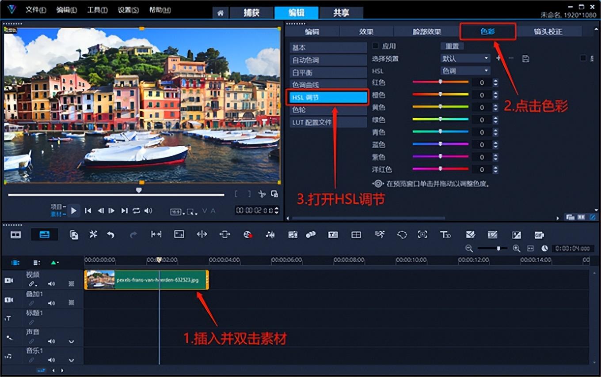Click the timeline zoom out magnifier
Screen dimensions: 601x377
tap(469, 249)
